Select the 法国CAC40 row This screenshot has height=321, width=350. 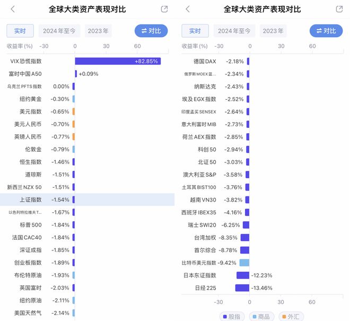pos(87,238)
